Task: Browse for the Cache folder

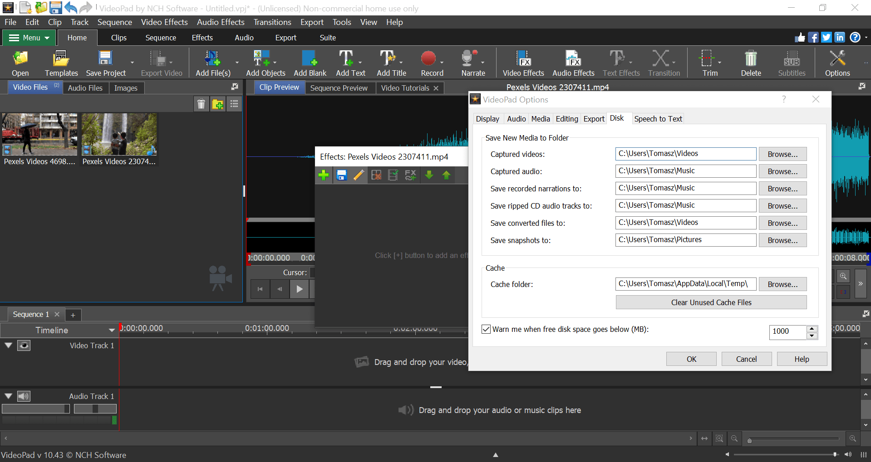Action: click(782, 284)
